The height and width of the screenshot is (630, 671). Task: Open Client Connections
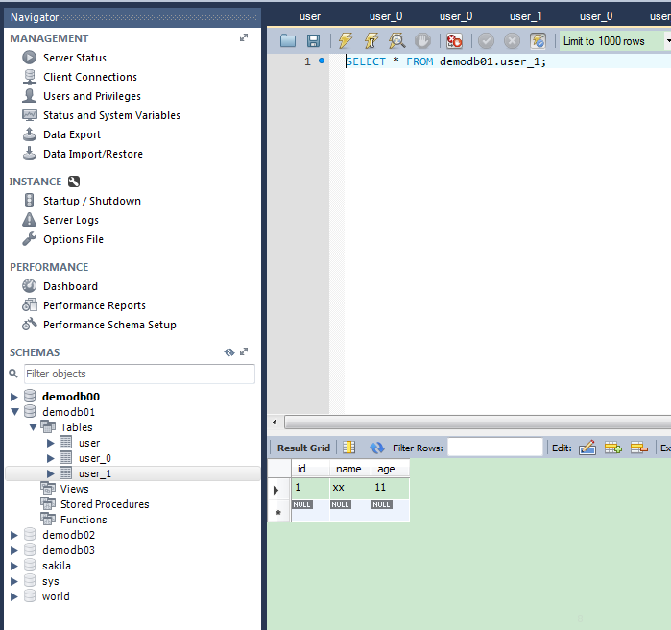[90, 77]
